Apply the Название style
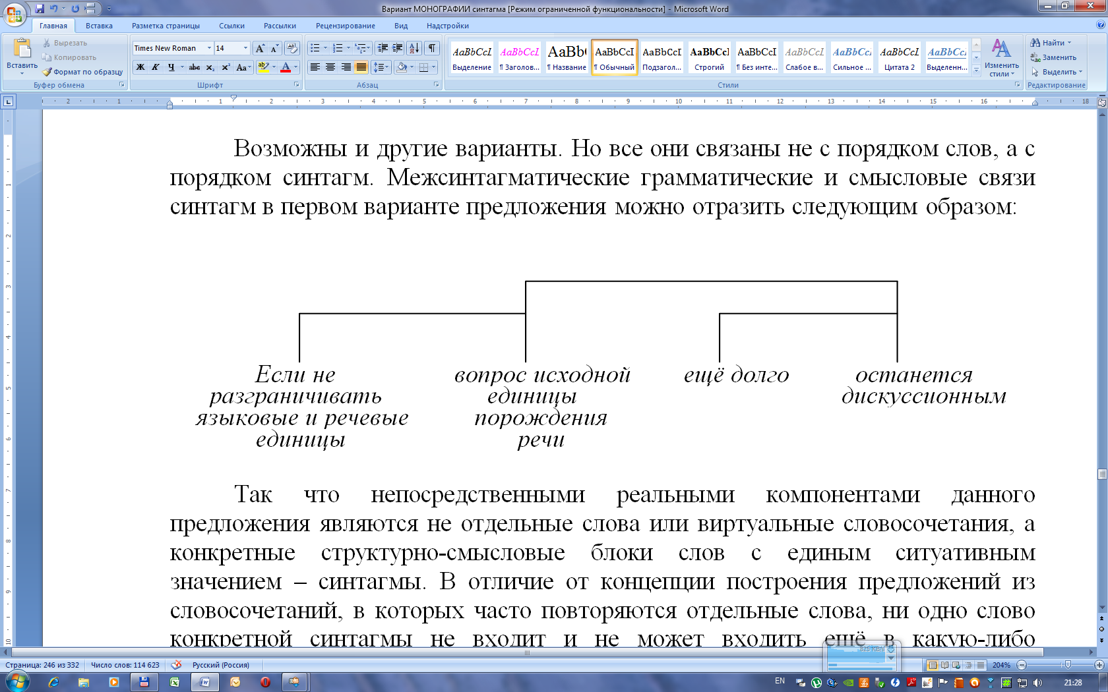Viewport: 1108px width, 692px height. click(x=567, y=57)
